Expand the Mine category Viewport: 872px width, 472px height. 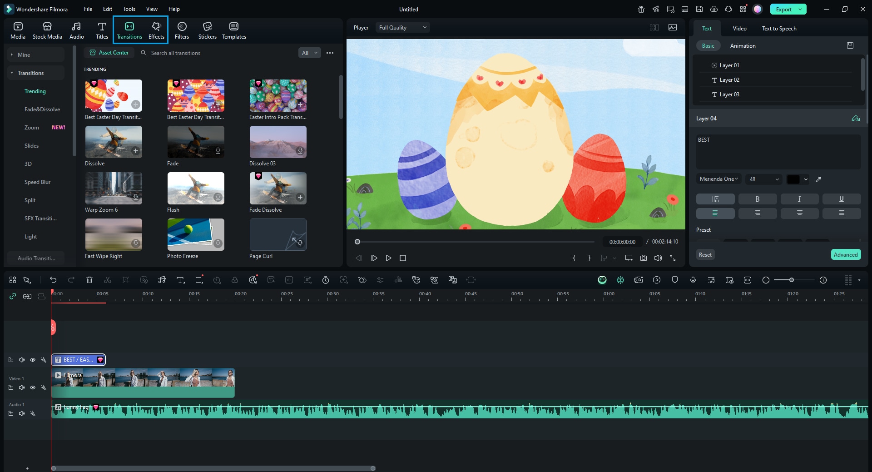point(12,55)
